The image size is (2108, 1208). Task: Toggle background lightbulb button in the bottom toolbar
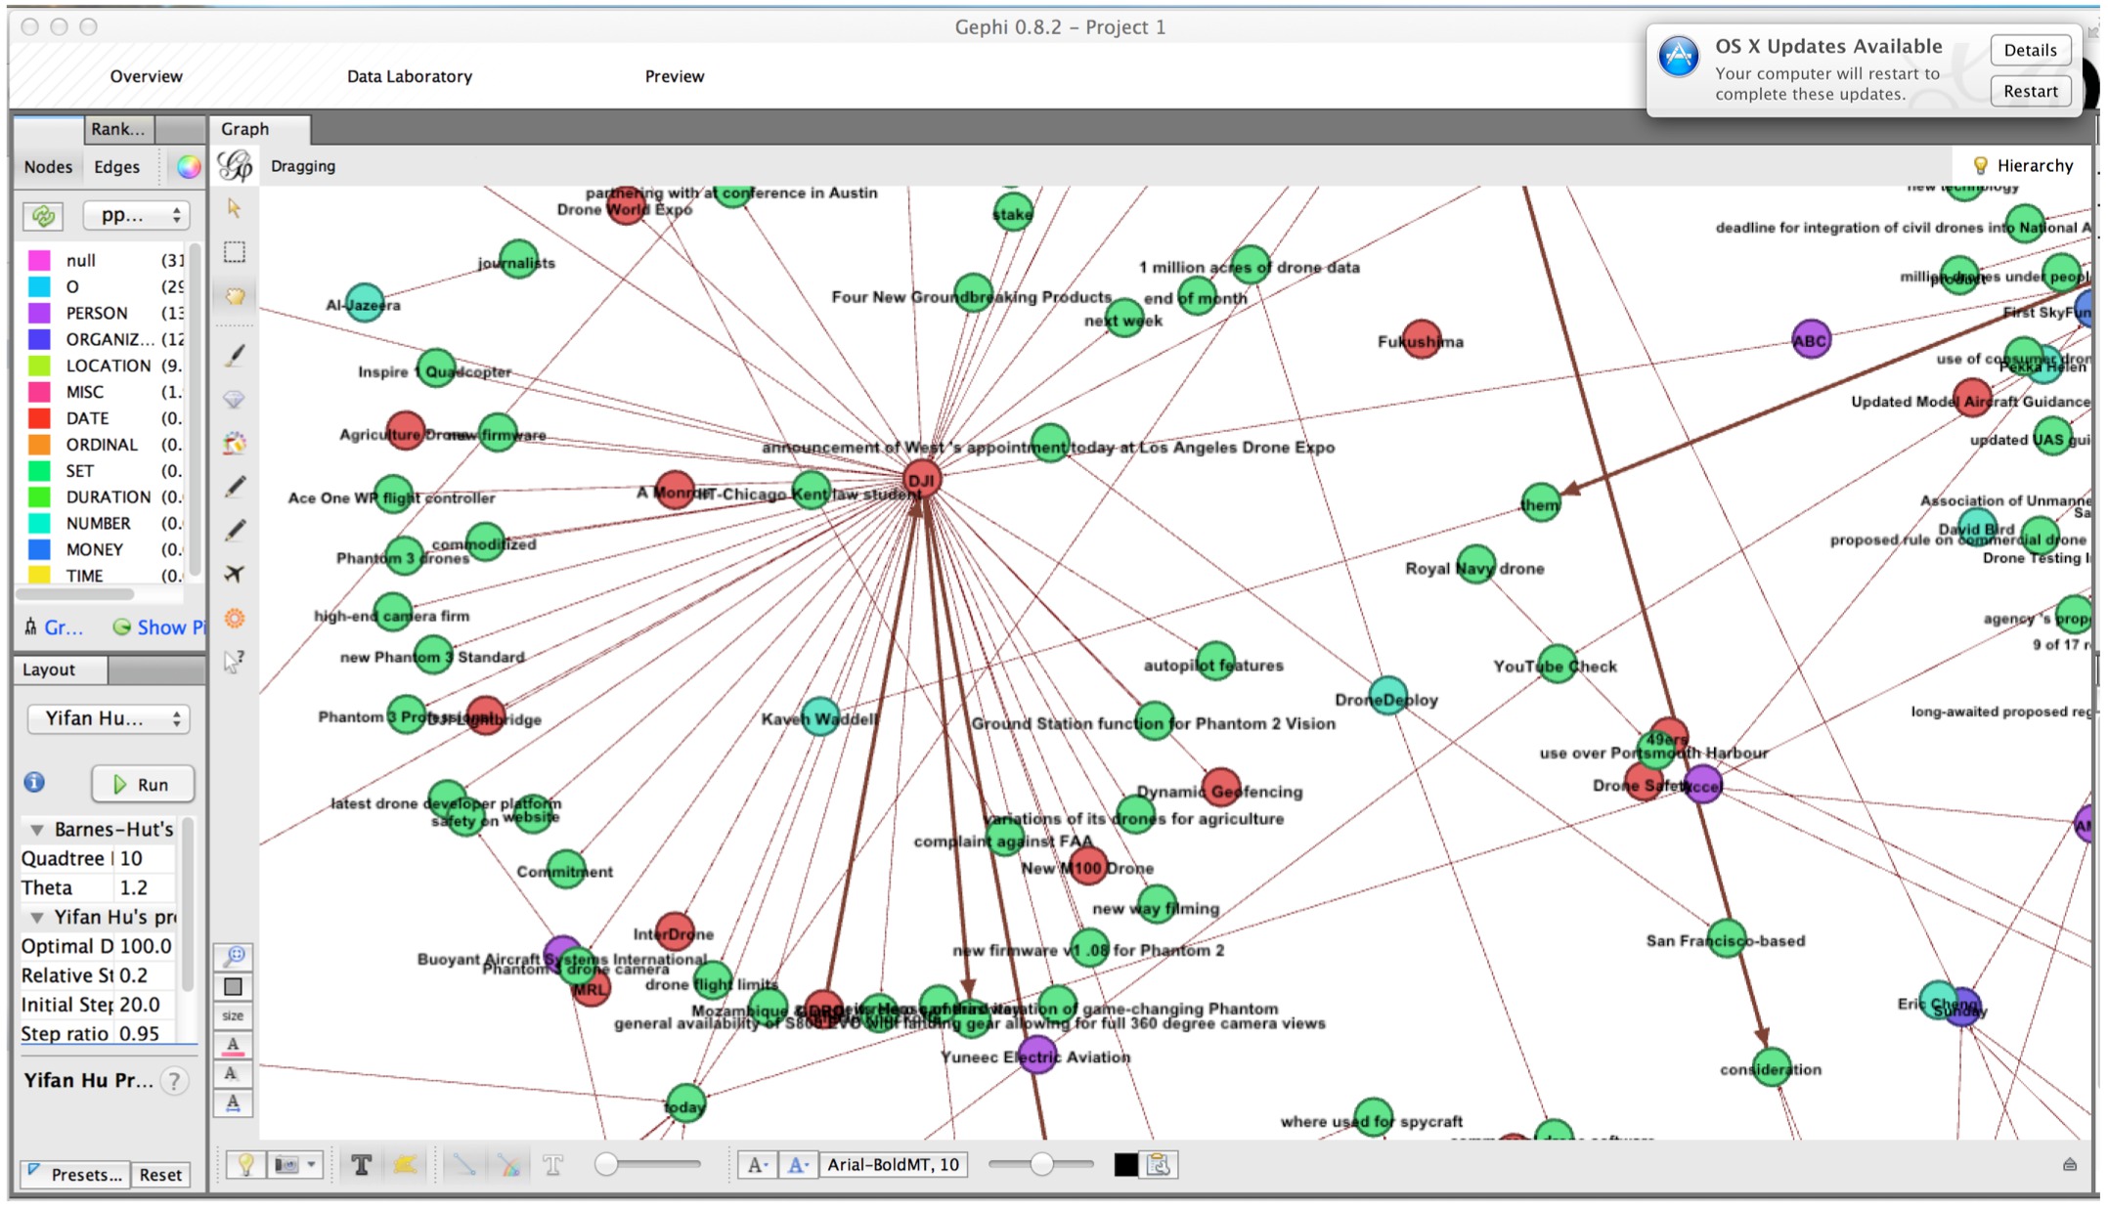click(245, 1164)
